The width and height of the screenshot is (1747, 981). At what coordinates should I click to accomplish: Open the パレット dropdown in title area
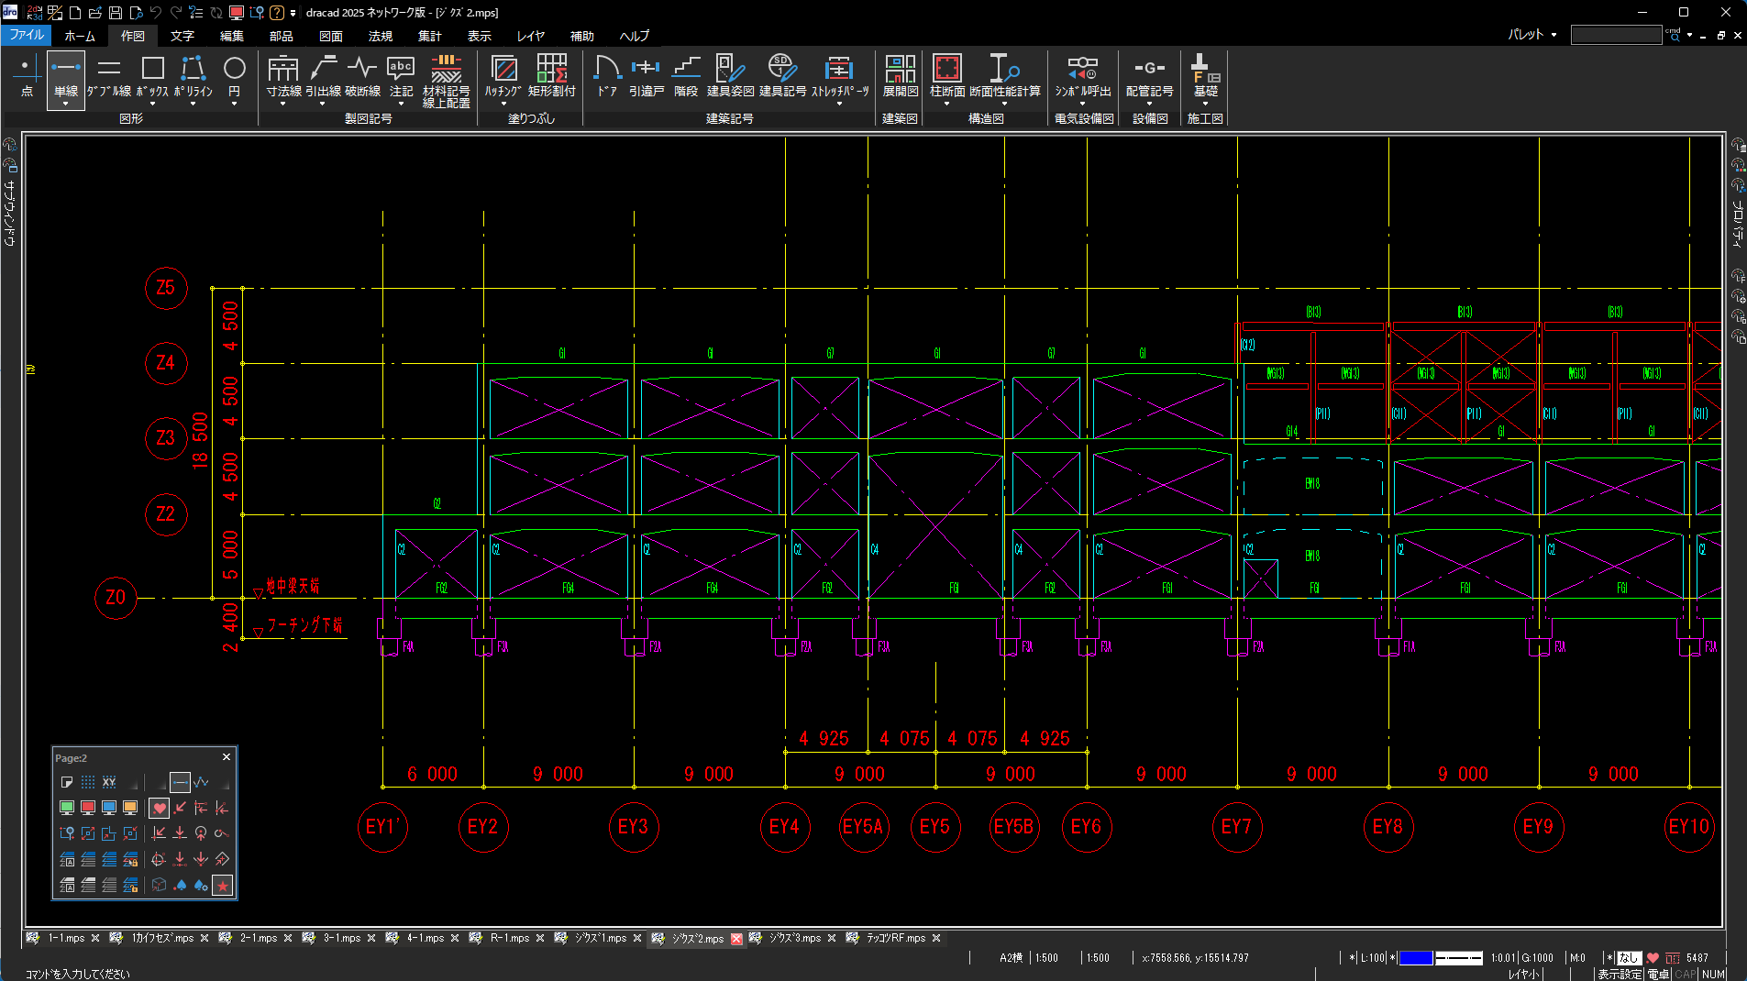click(x=1532, y=35)
